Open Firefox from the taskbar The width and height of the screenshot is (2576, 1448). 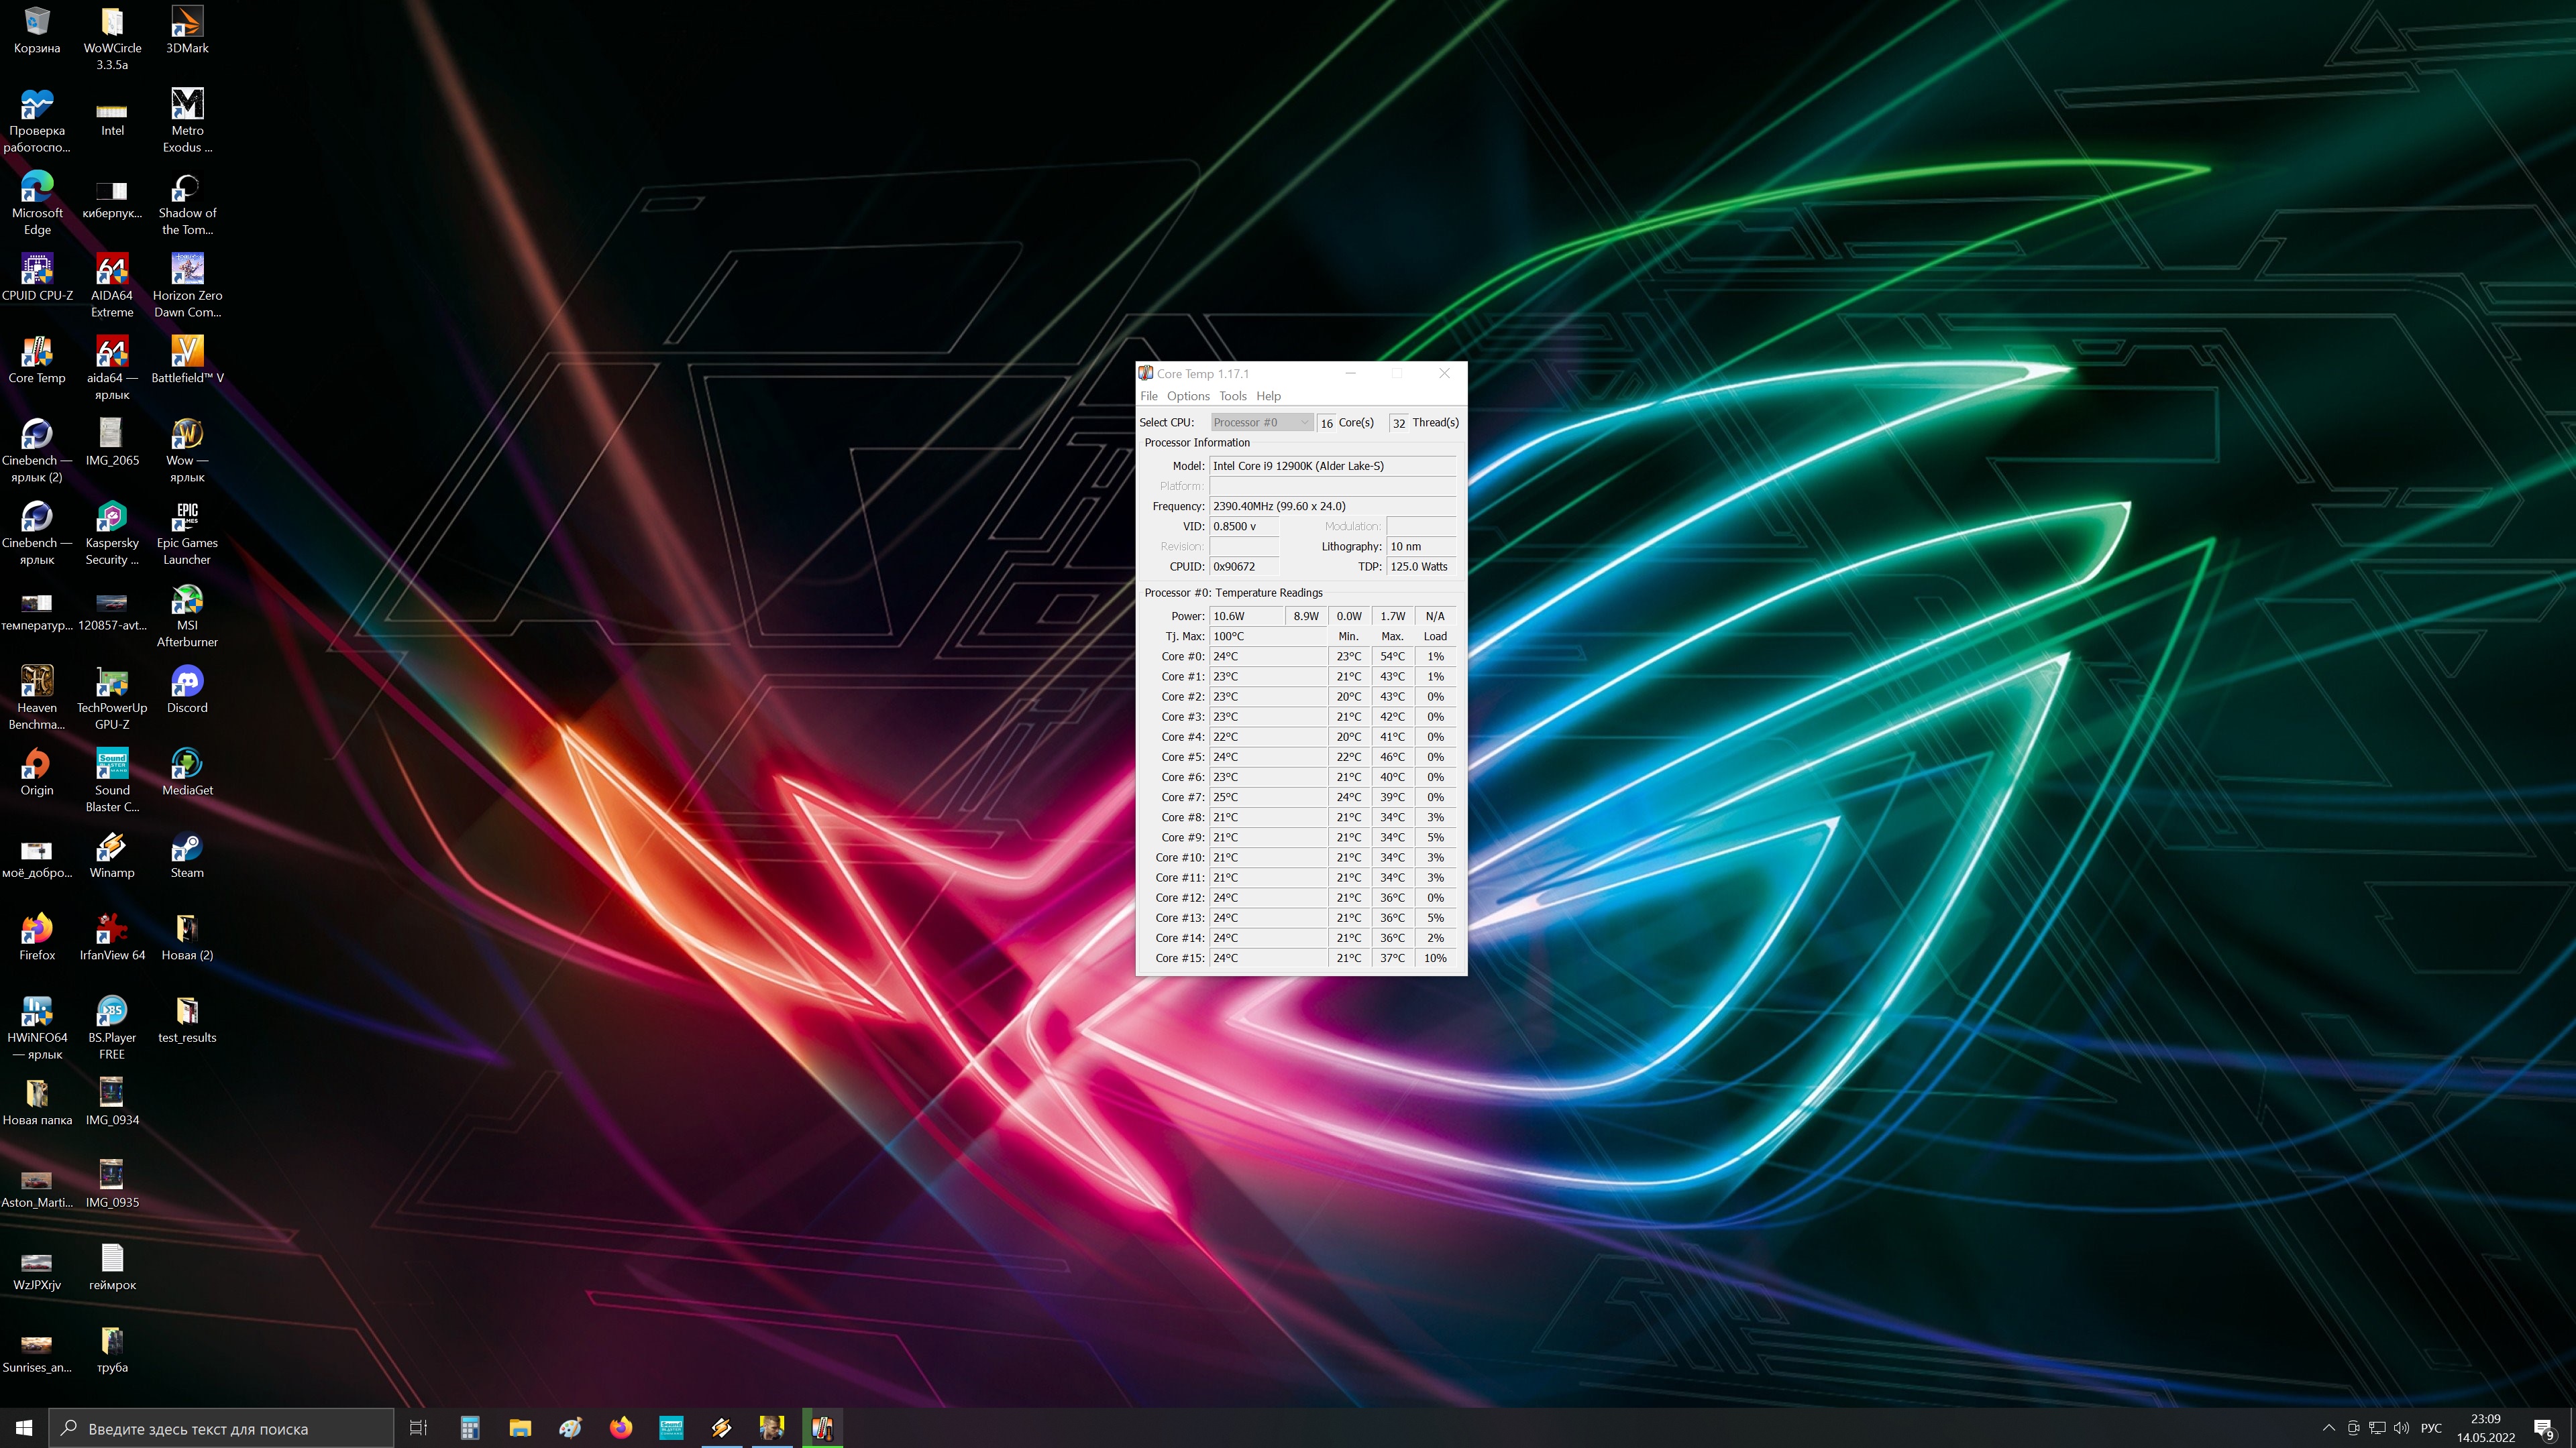point(621,1428)
